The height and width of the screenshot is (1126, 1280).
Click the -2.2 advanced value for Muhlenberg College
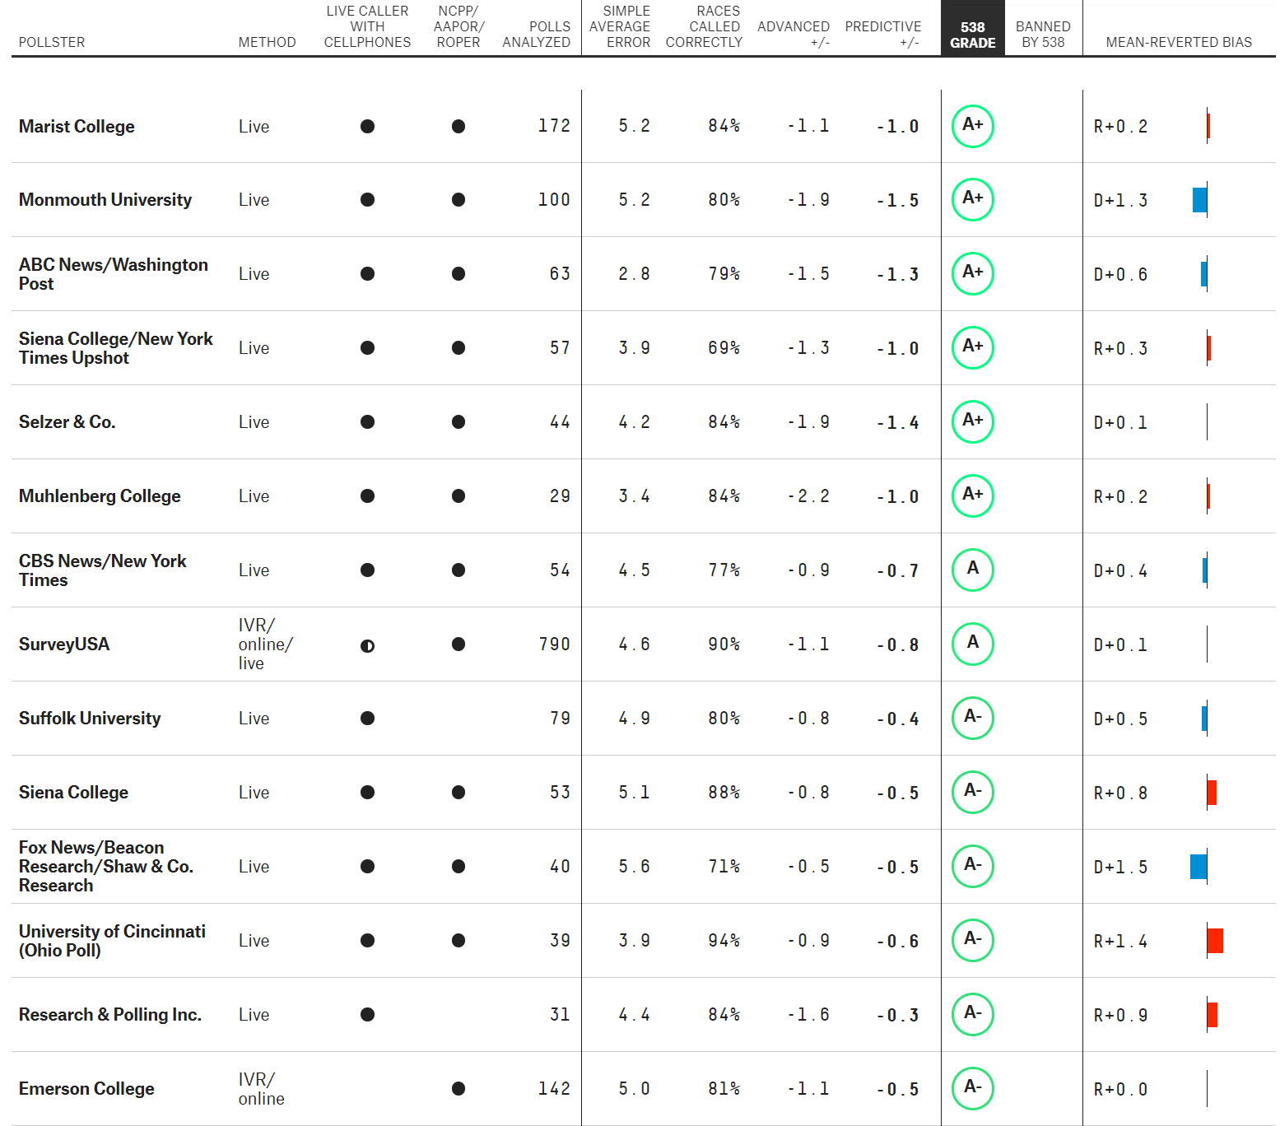(808, 496)
